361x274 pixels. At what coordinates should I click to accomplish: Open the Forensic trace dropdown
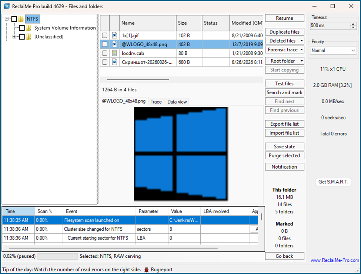click(x=302, y=50)
